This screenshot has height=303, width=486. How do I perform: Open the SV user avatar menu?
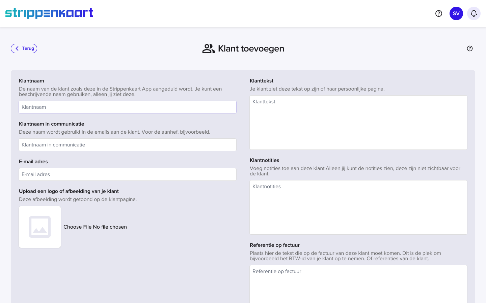click(456, 13)
